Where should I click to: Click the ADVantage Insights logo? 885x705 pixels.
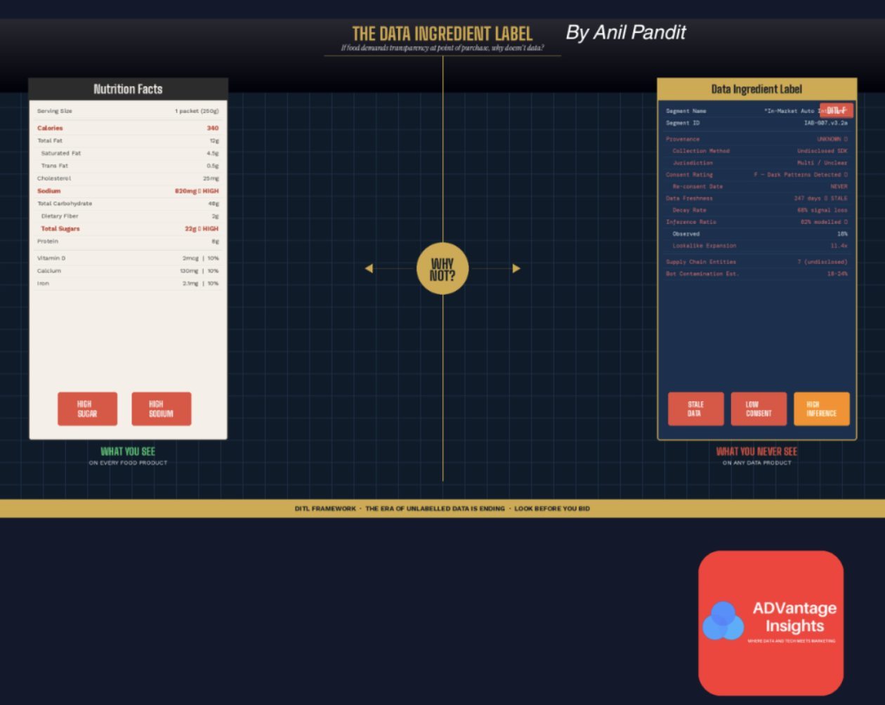click(x=771, y=623)
